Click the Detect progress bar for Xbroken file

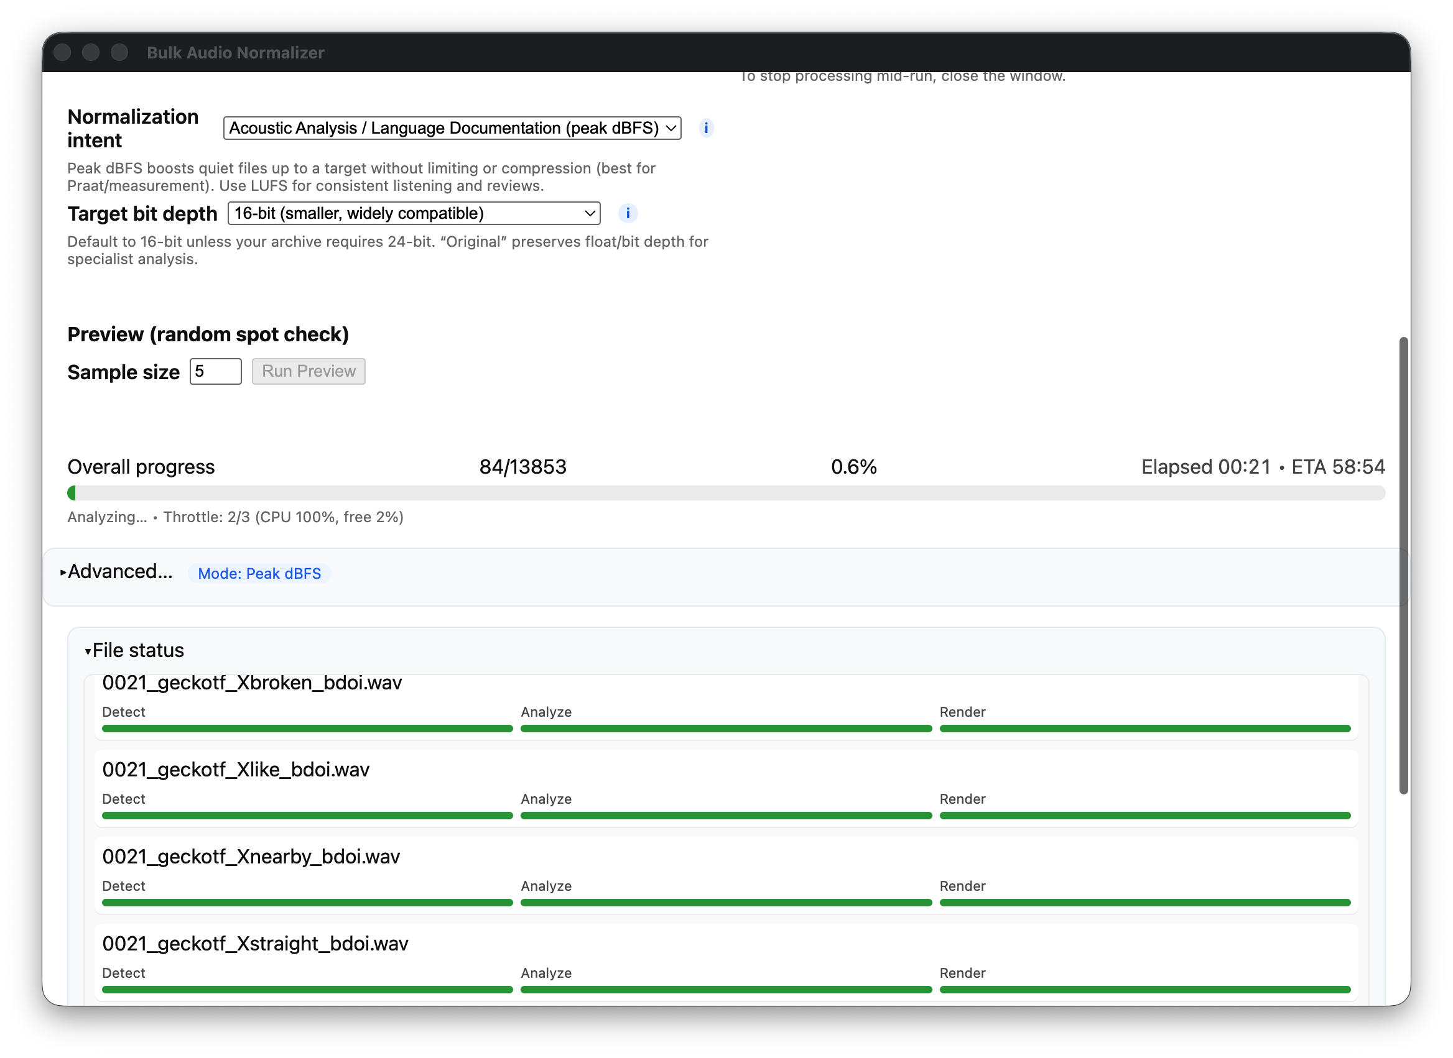click(x=306, y=728)
